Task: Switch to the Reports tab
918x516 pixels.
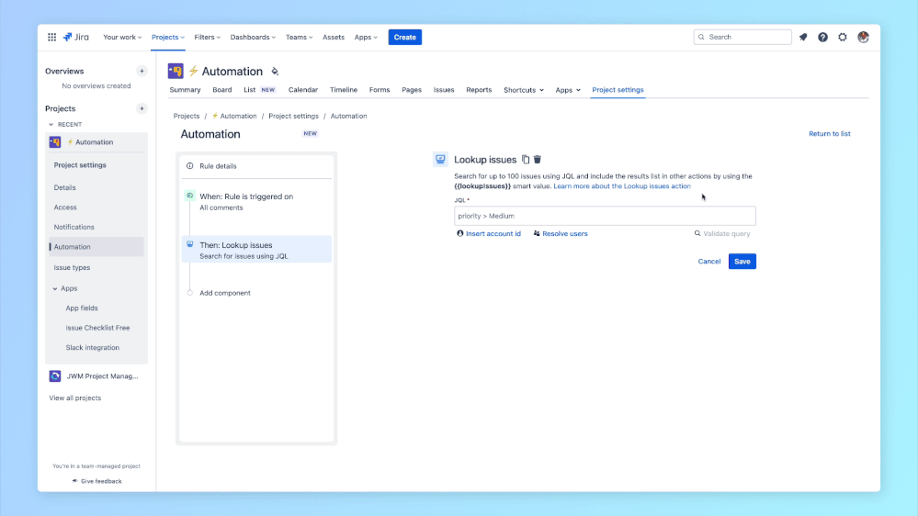Action: coord(479,90)
